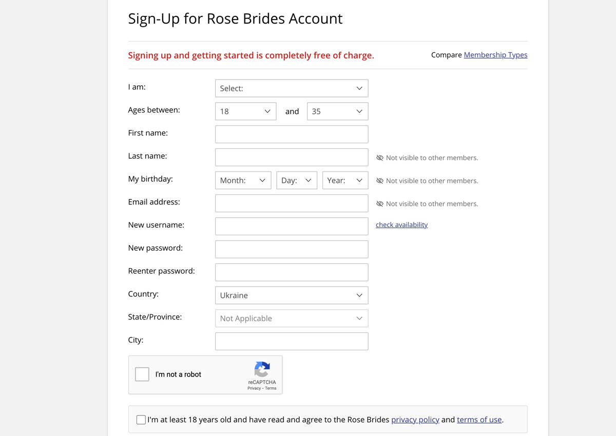The width and height of the screenshot is (616, 436).
Task: Open the privacy policy link
Action: pos(415,420)
